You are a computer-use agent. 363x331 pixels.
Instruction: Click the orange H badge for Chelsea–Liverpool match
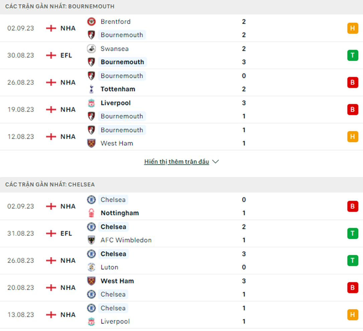click(x=353, y=315)
